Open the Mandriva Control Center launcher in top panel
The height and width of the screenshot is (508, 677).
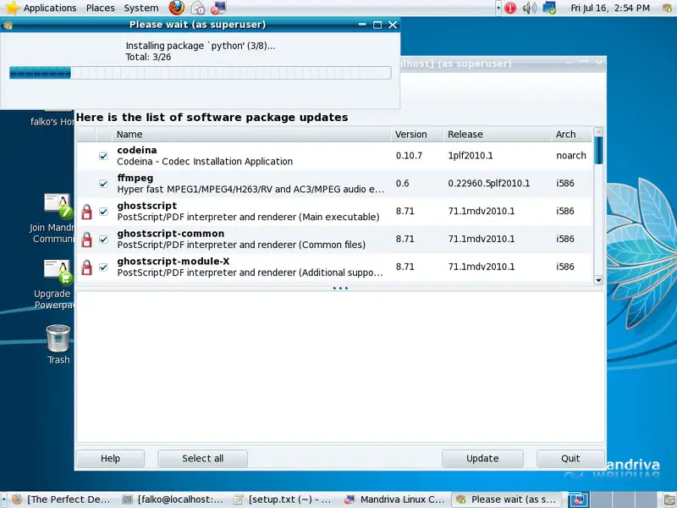pyautogui.click(x=218, y=8)
